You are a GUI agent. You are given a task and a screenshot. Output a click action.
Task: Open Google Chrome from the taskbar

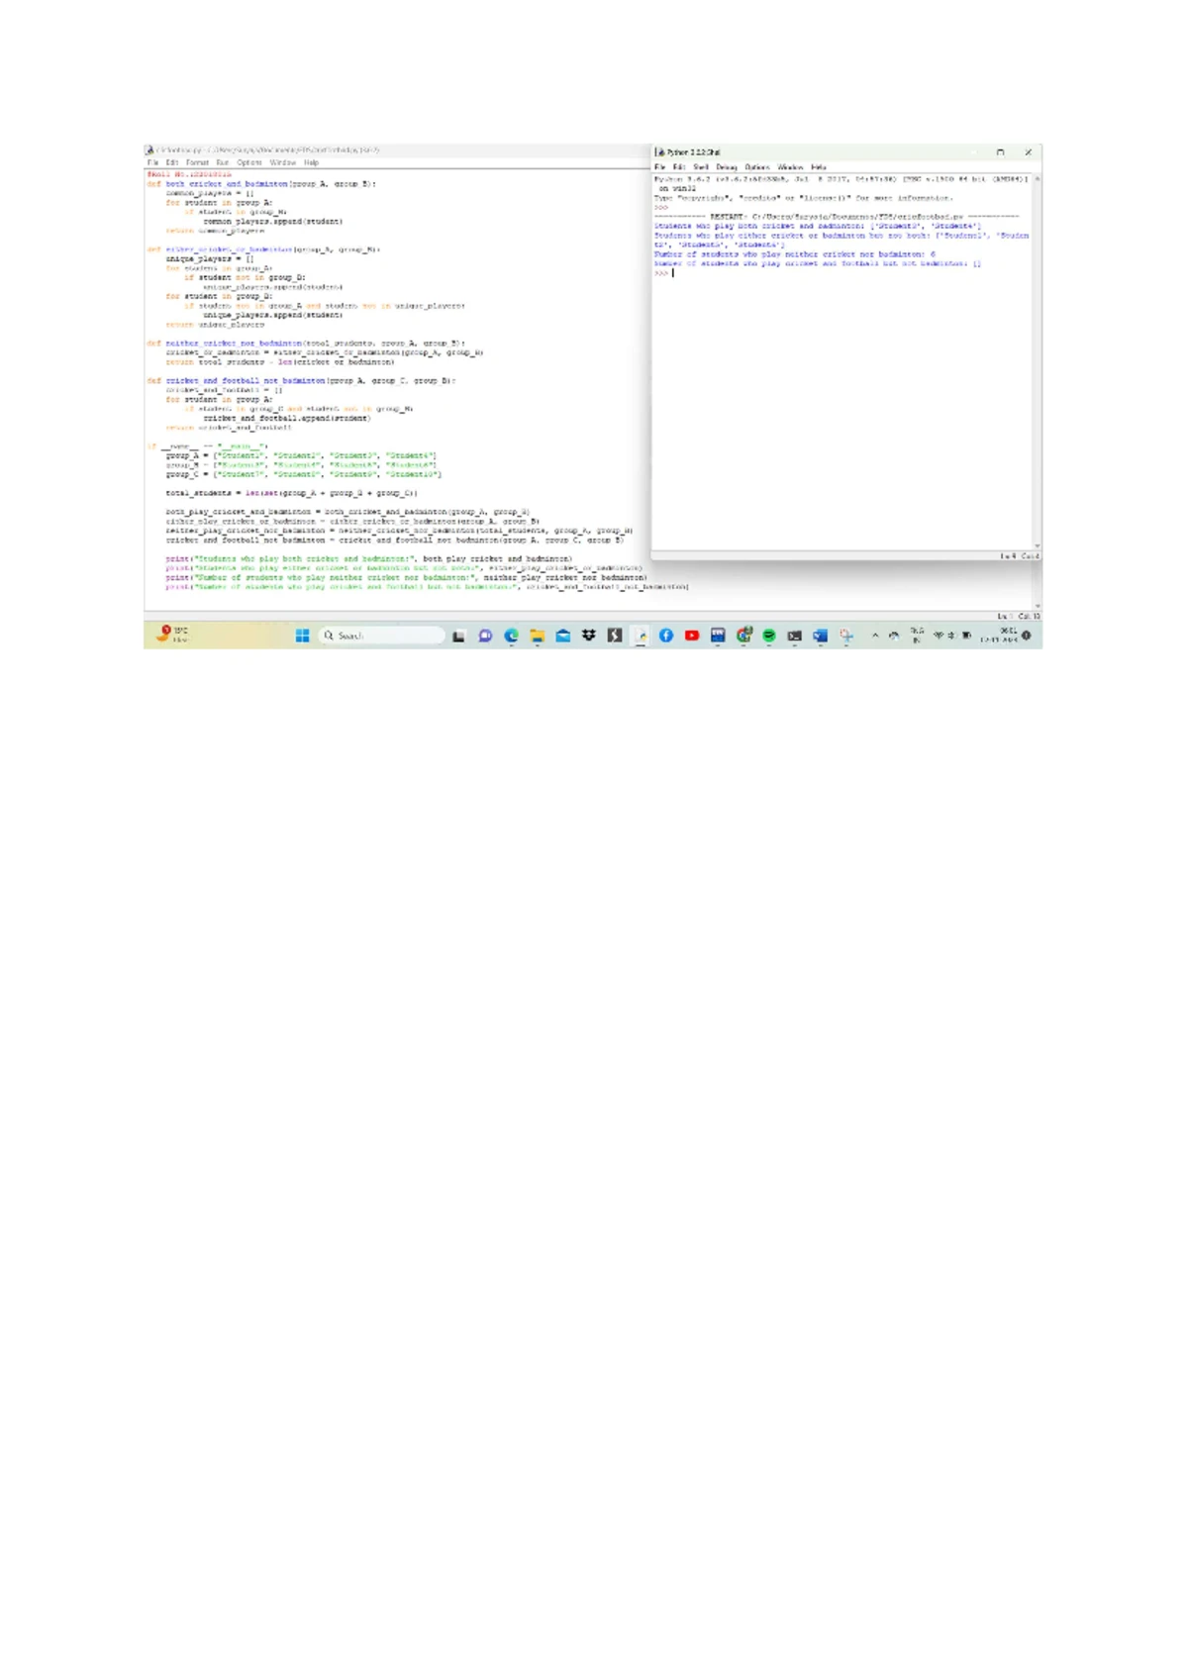743,636
